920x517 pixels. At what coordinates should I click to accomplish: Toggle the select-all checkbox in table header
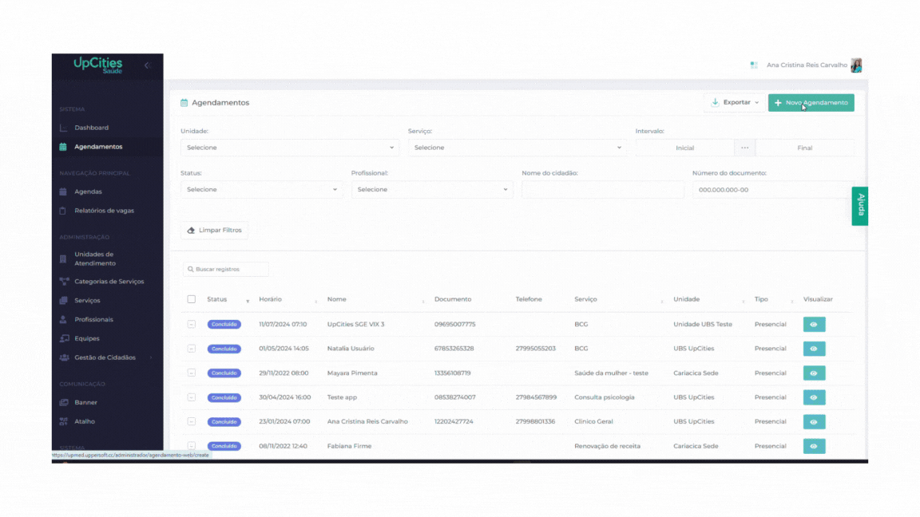coord(192,299)
